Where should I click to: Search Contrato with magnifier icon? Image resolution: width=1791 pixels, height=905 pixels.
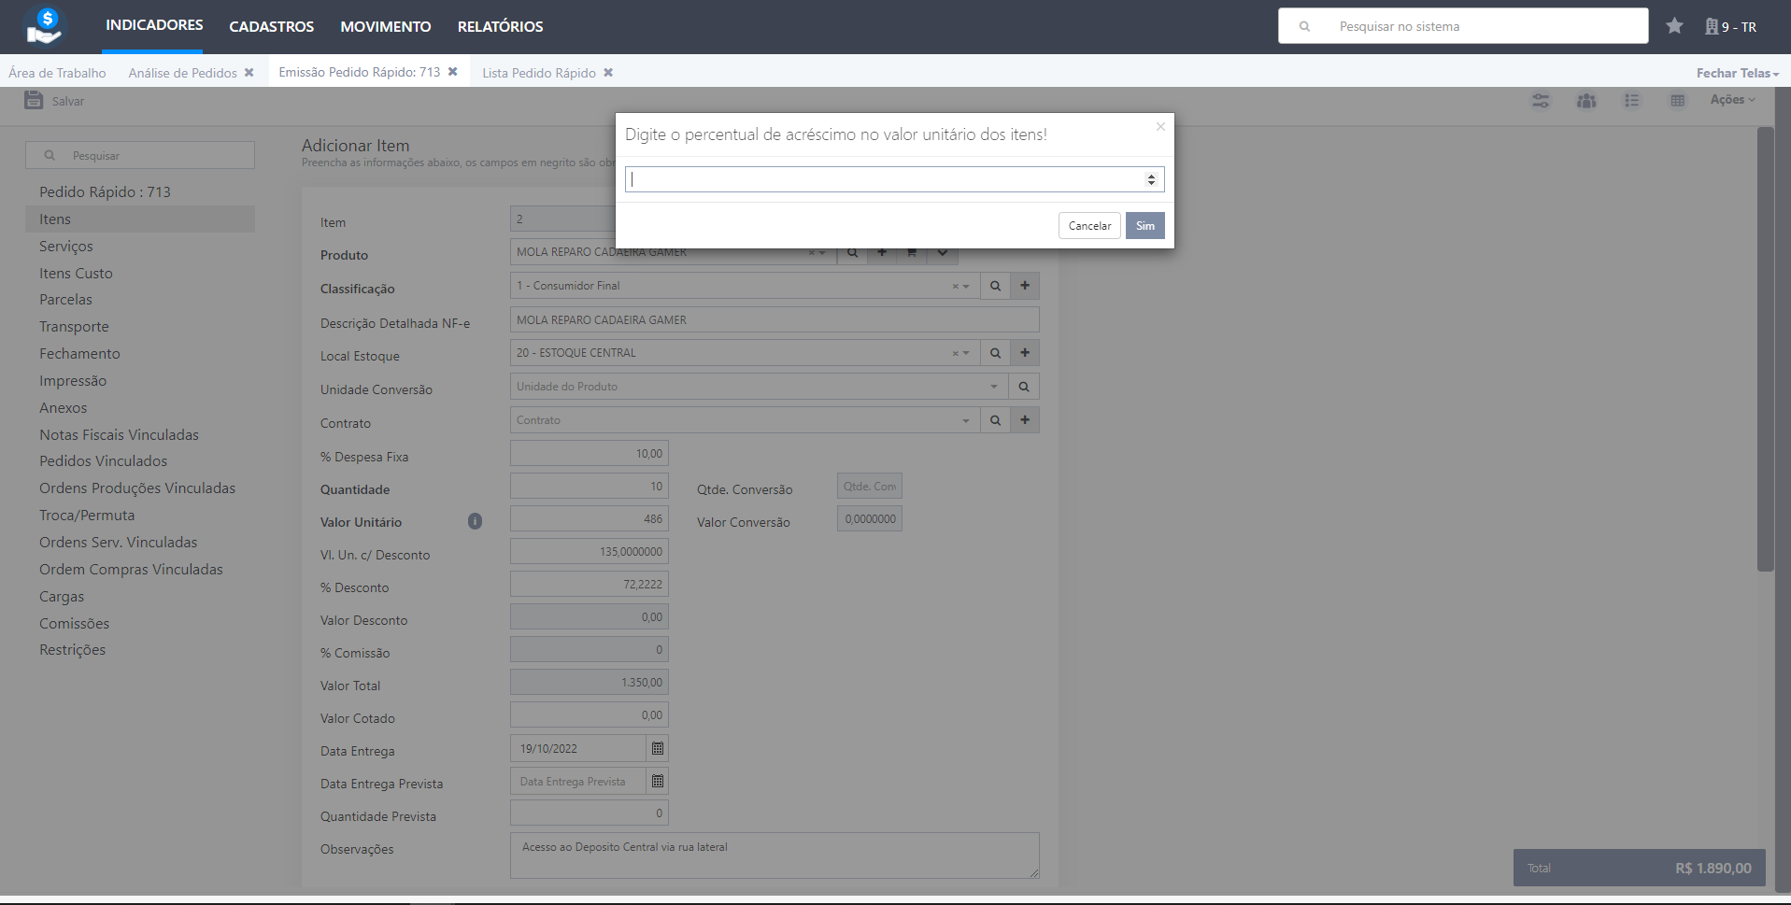pos(996,420)
